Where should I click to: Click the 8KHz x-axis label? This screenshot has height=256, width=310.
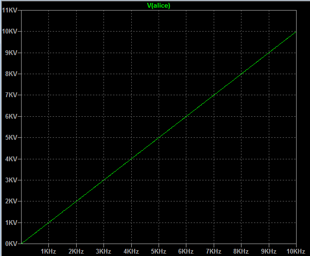pos(241,251)
